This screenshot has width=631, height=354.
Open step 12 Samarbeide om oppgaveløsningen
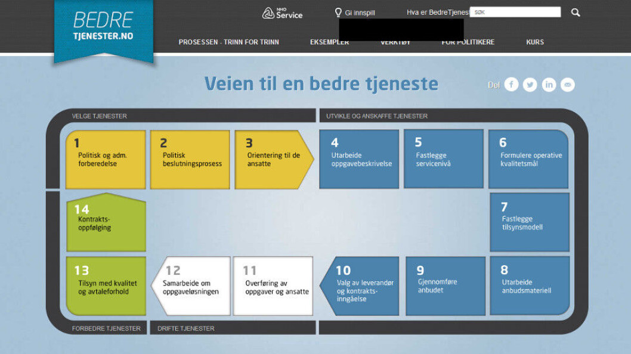click(x=191, y=286)
